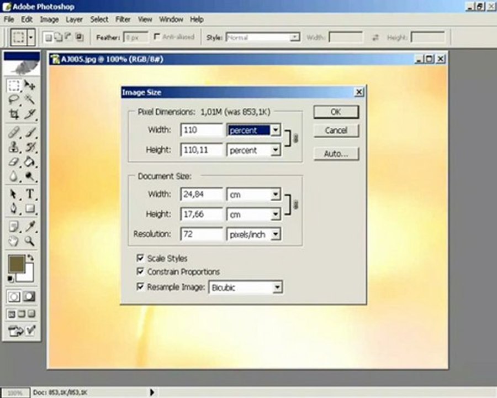The image size is (497, 398).
Task: Toggle Scale Styles checkbox
Action: click(140, 258)
